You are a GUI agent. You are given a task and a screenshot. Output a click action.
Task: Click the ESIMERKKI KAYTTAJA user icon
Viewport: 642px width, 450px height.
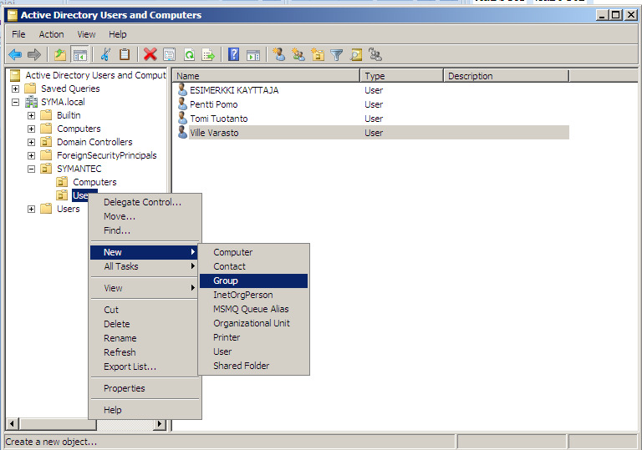tap(182, 89)
